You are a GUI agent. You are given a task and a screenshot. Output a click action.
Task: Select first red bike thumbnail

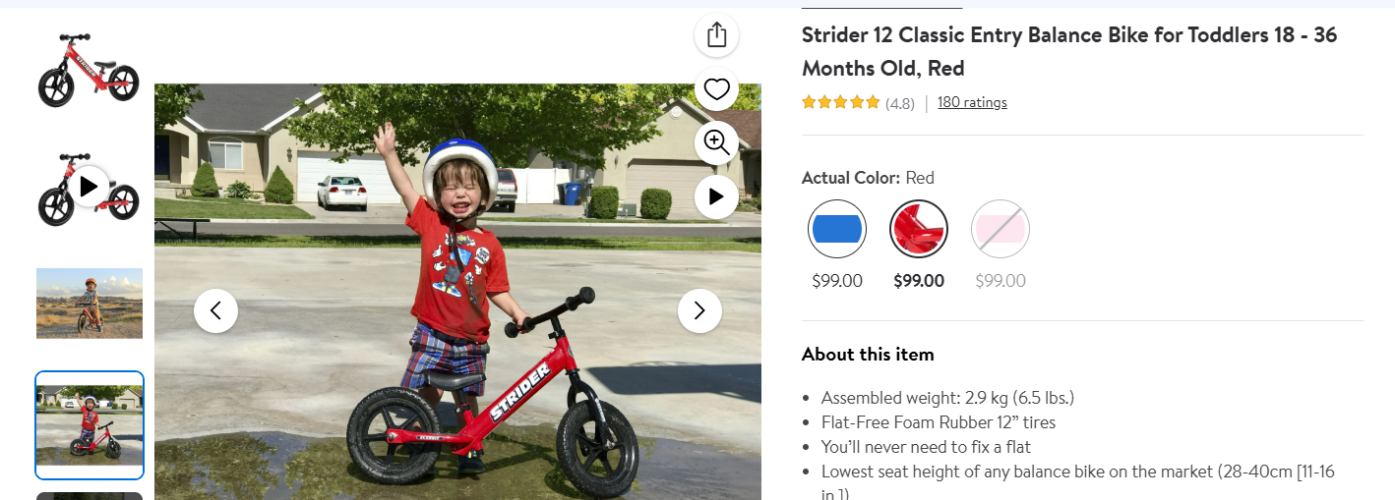(89, 68)
